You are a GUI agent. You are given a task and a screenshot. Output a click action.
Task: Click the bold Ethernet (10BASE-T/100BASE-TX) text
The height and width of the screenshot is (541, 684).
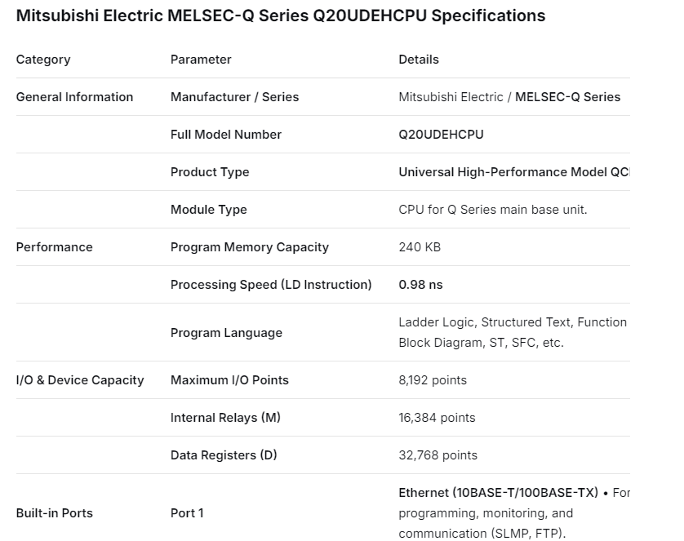(x=499, y=493)
